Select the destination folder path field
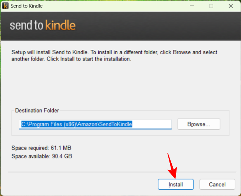This screenshot has width=241, height=196. pyautogui.click(x=95, y=124)
